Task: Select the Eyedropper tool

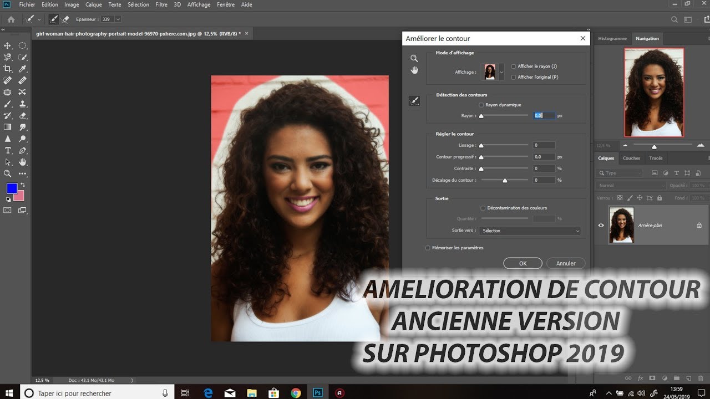Action: [x=23, y=69]
